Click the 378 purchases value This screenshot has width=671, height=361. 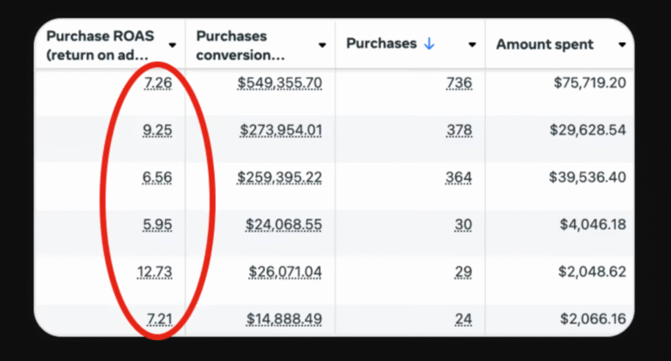click(459, 130)
